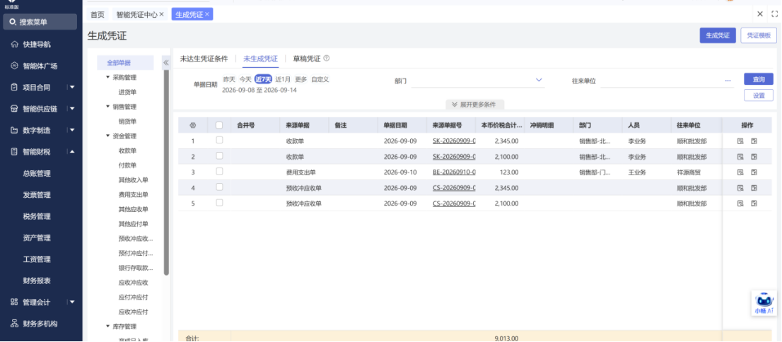Click the three-dot picker in 往来单位 field
Viewport: 782px width, 342px height.
(x=728, y=81)
